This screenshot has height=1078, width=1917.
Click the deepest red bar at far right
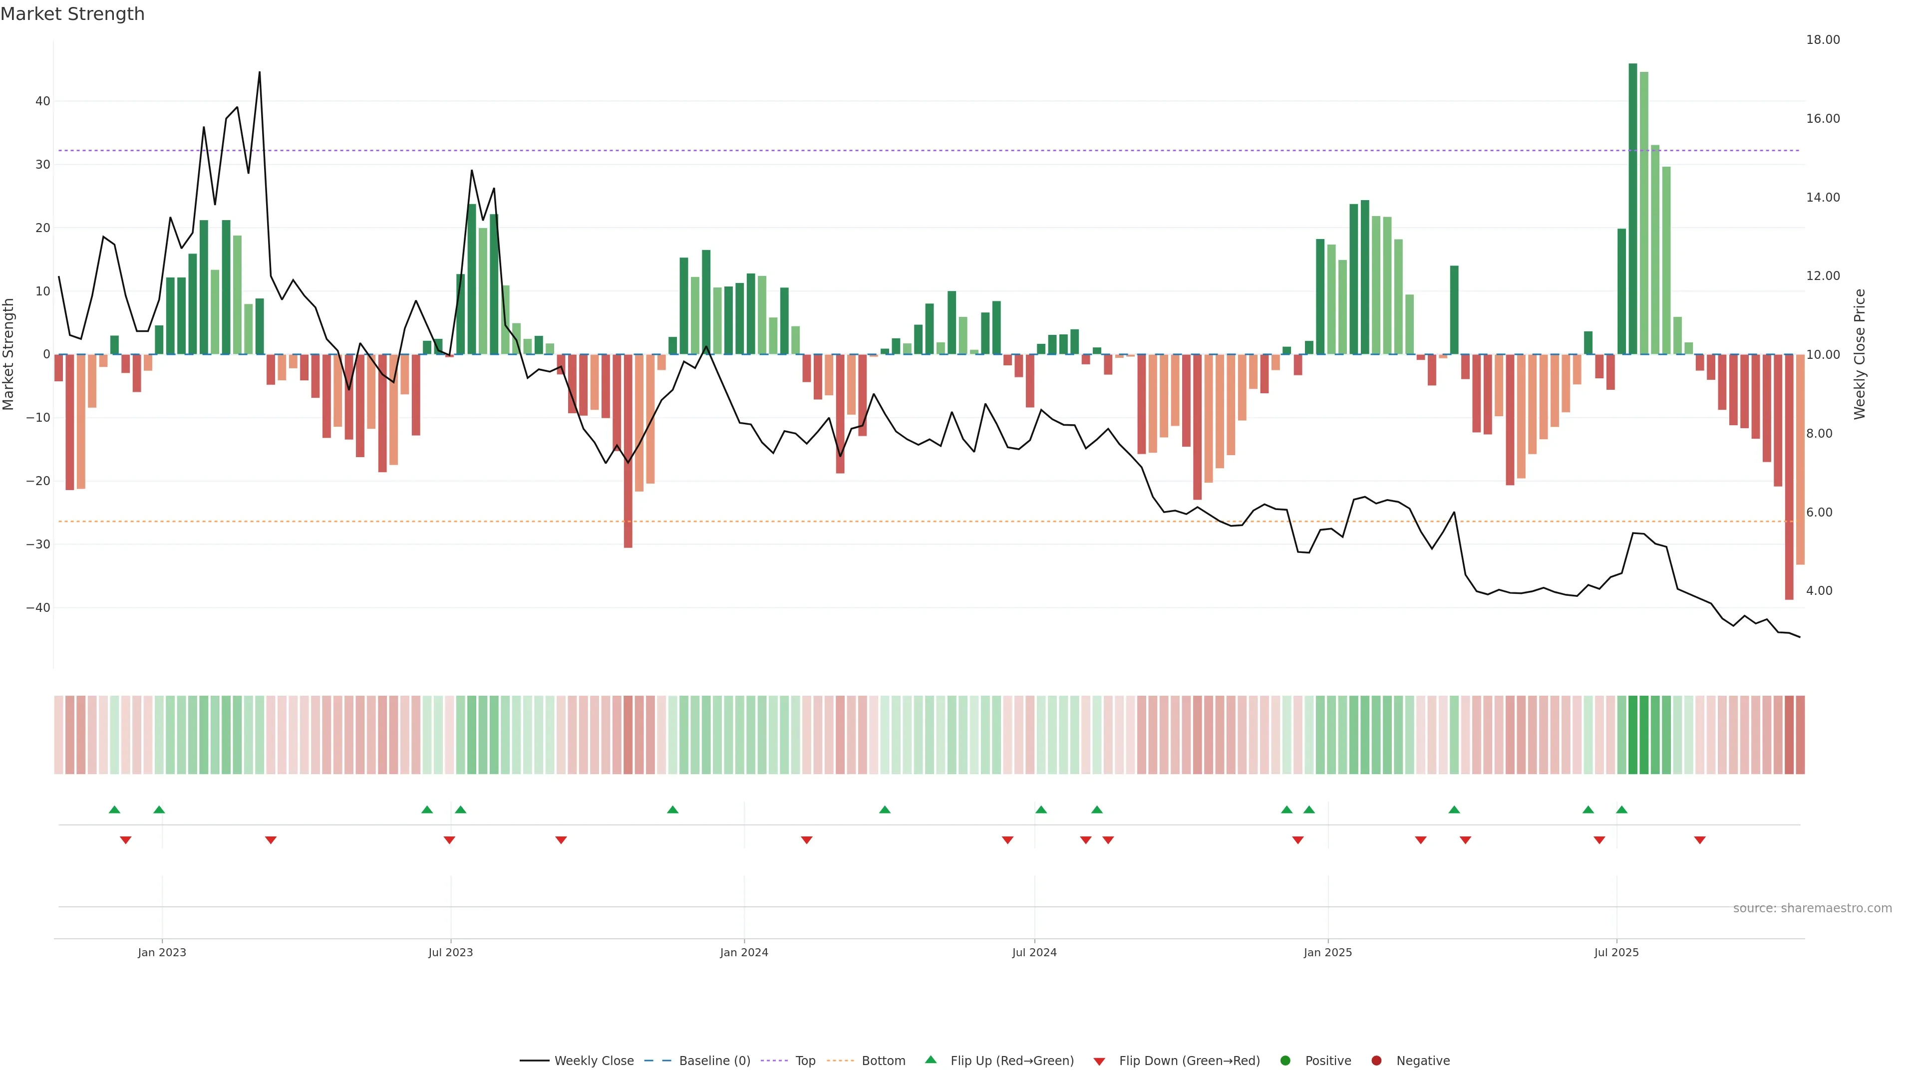click(1789, 476)
